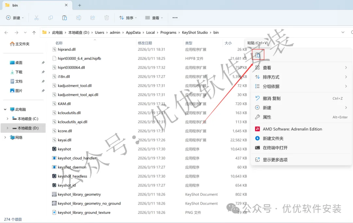Open 新建 submenu in context menu
This screenshot has width=353, height=223.
301,108
